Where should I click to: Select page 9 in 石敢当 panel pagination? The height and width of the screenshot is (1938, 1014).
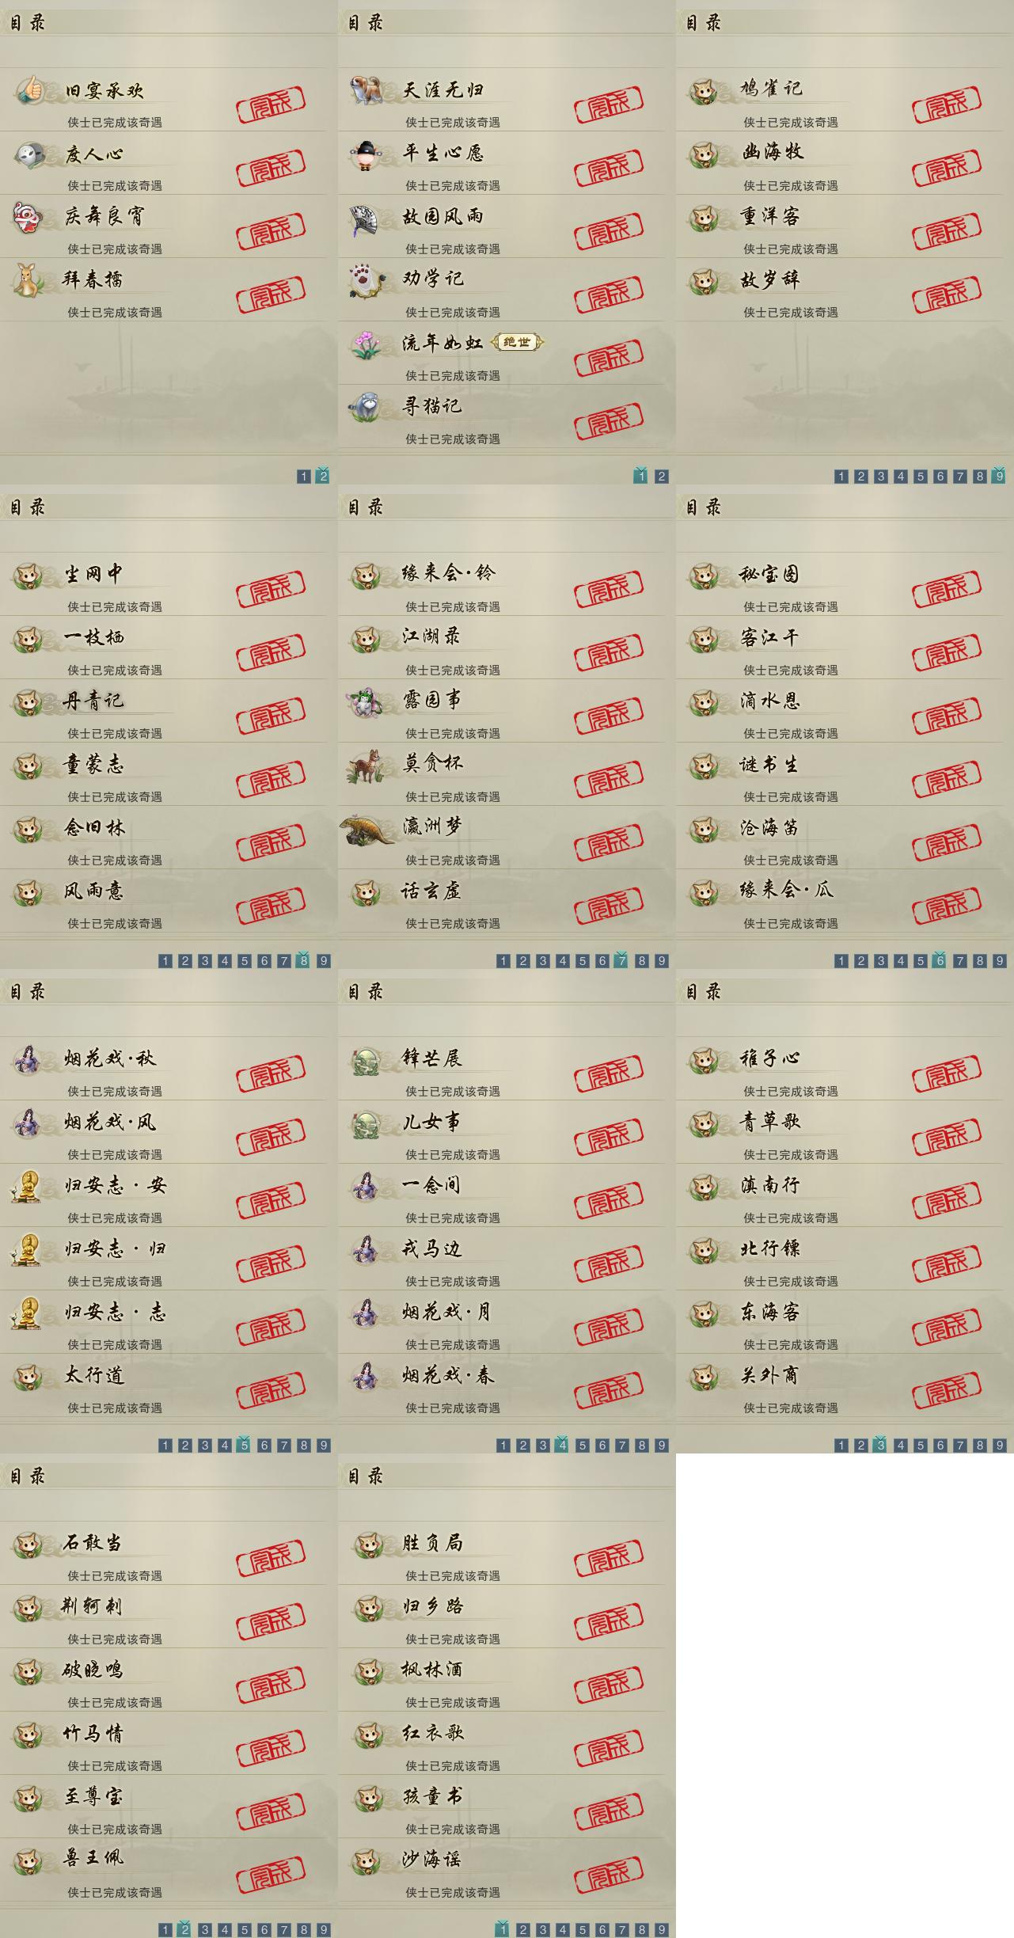pos(324,1930)
